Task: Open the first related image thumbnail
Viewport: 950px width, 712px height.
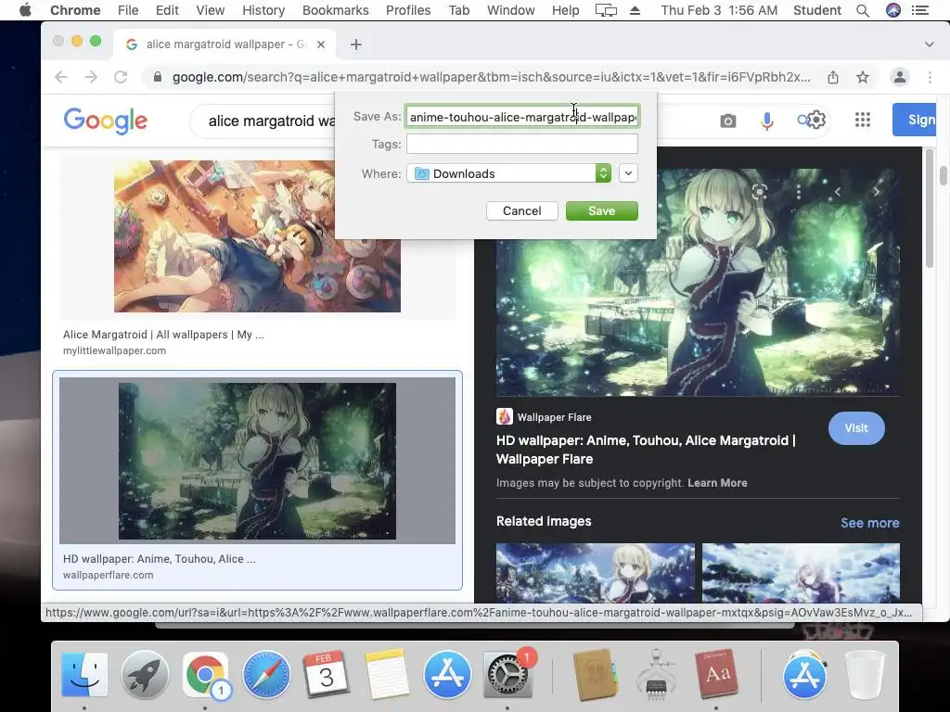Action: click(596, 572)
